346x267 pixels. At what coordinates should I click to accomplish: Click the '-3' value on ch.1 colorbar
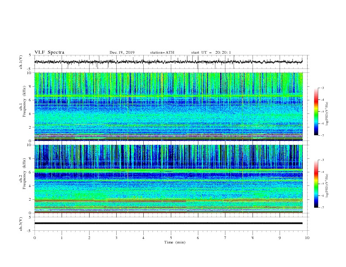322,88
